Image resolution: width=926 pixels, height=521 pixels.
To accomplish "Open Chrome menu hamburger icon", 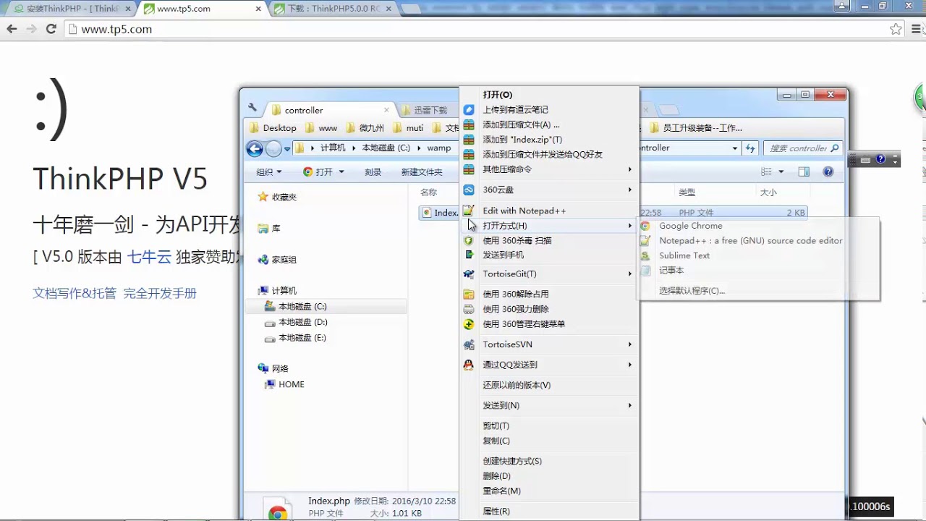I will click(917, 29).
